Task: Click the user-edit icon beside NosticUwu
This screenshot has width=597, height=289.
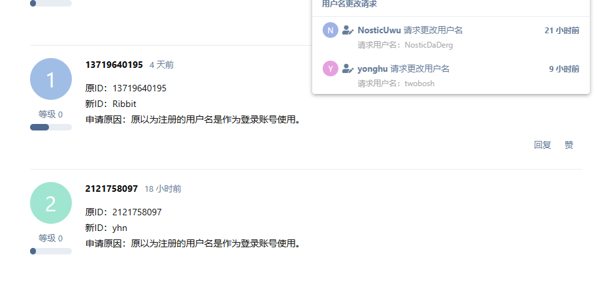Action: click(348, 30)
